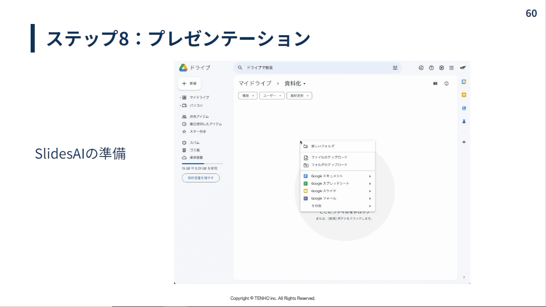
Task: Click the スパム warning icon
Action: pyautogui.click(x=184, y=143)
